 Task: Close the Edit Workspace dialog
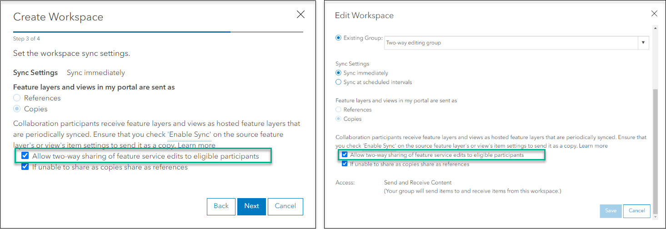tap(654, 14)
